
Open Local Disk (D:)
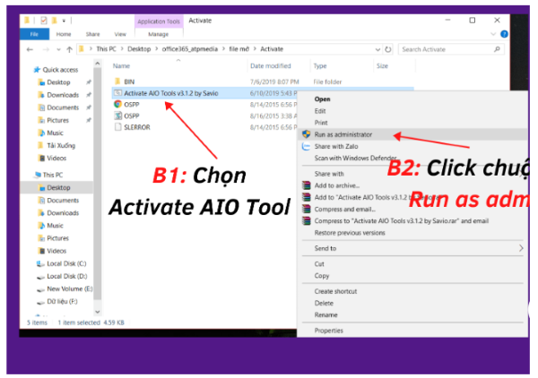[66, 276]
